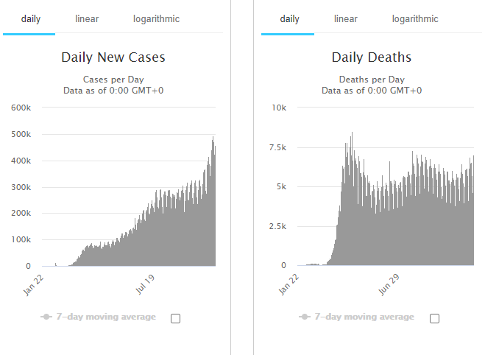Click the 7-day moving average legend label under cases
The height and width of the screenshot is (355, 485).
106,317
